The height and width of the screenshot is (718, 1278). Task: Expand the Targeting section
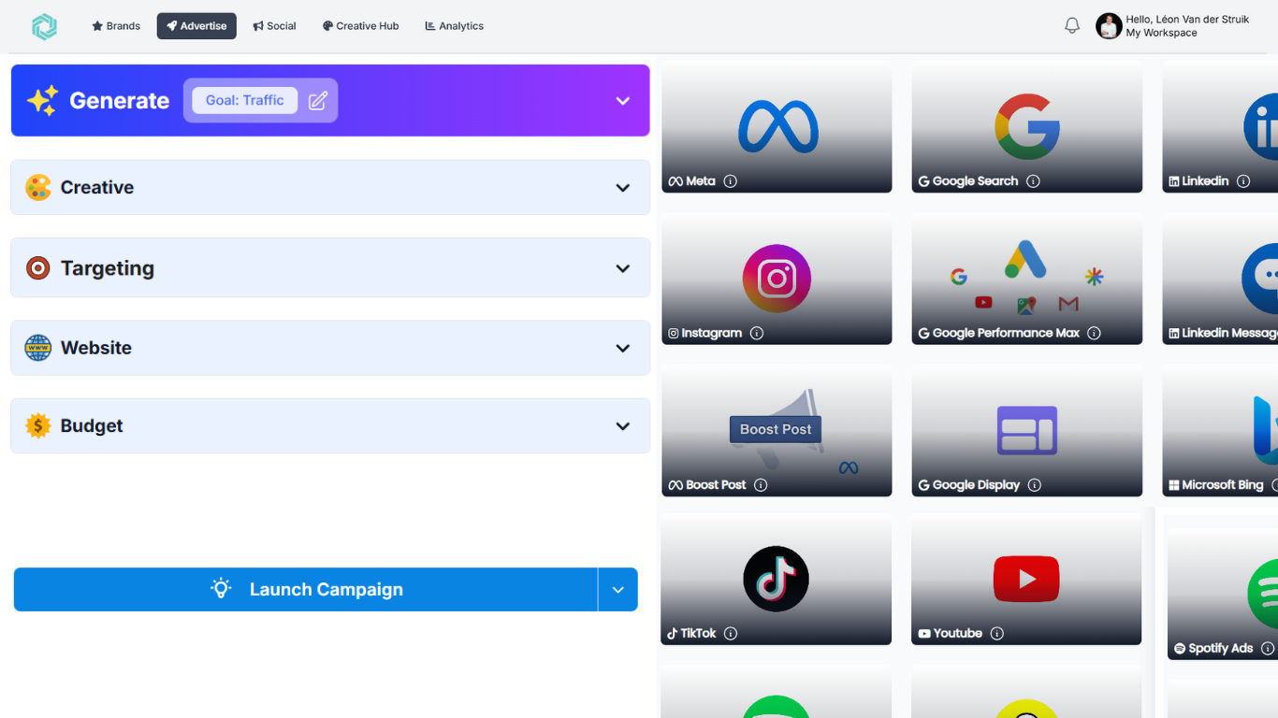point(623,268)
